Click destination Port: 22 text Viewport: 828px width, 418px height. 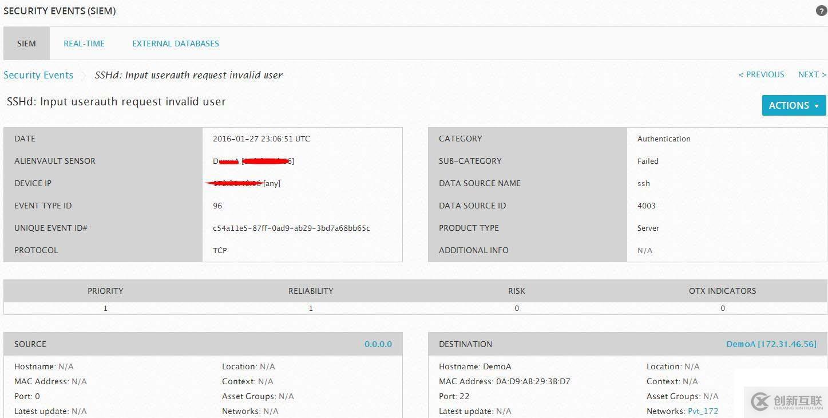tap(454, 396)
